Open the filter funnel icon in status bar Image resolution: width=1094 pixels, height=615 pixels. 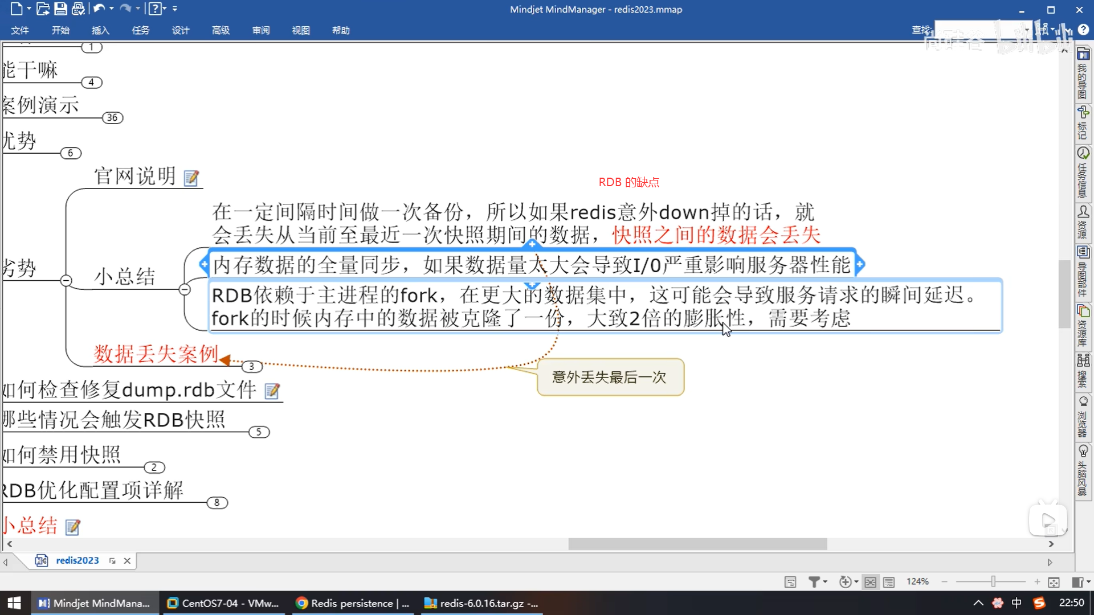pos(814,581)
